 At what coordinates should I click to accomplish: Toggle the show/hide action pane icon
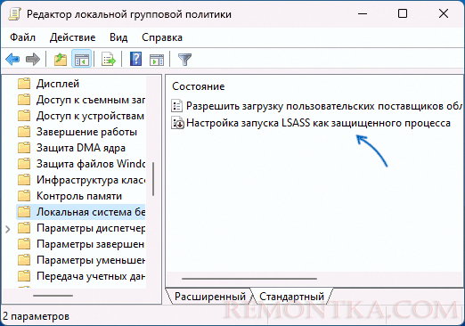click(x=157, y=59)
